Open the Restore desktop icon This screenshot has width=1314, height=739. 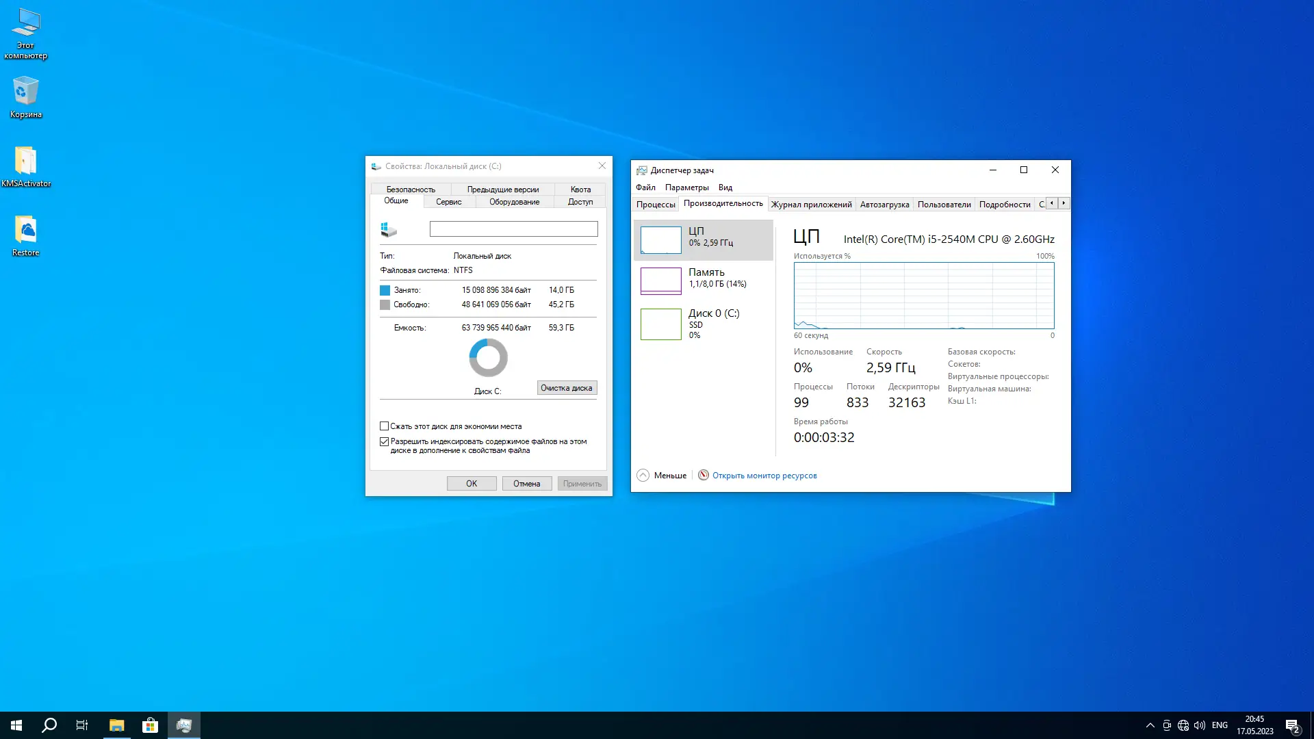pos(25,231)
